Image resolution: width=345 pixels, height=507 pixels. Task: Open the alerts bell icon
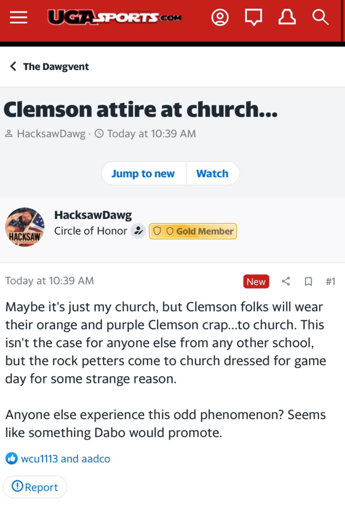[287, 17]
